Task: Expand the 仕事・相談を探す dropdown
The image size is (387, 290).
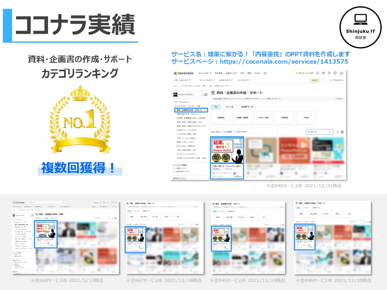Action: coord(182,80)
